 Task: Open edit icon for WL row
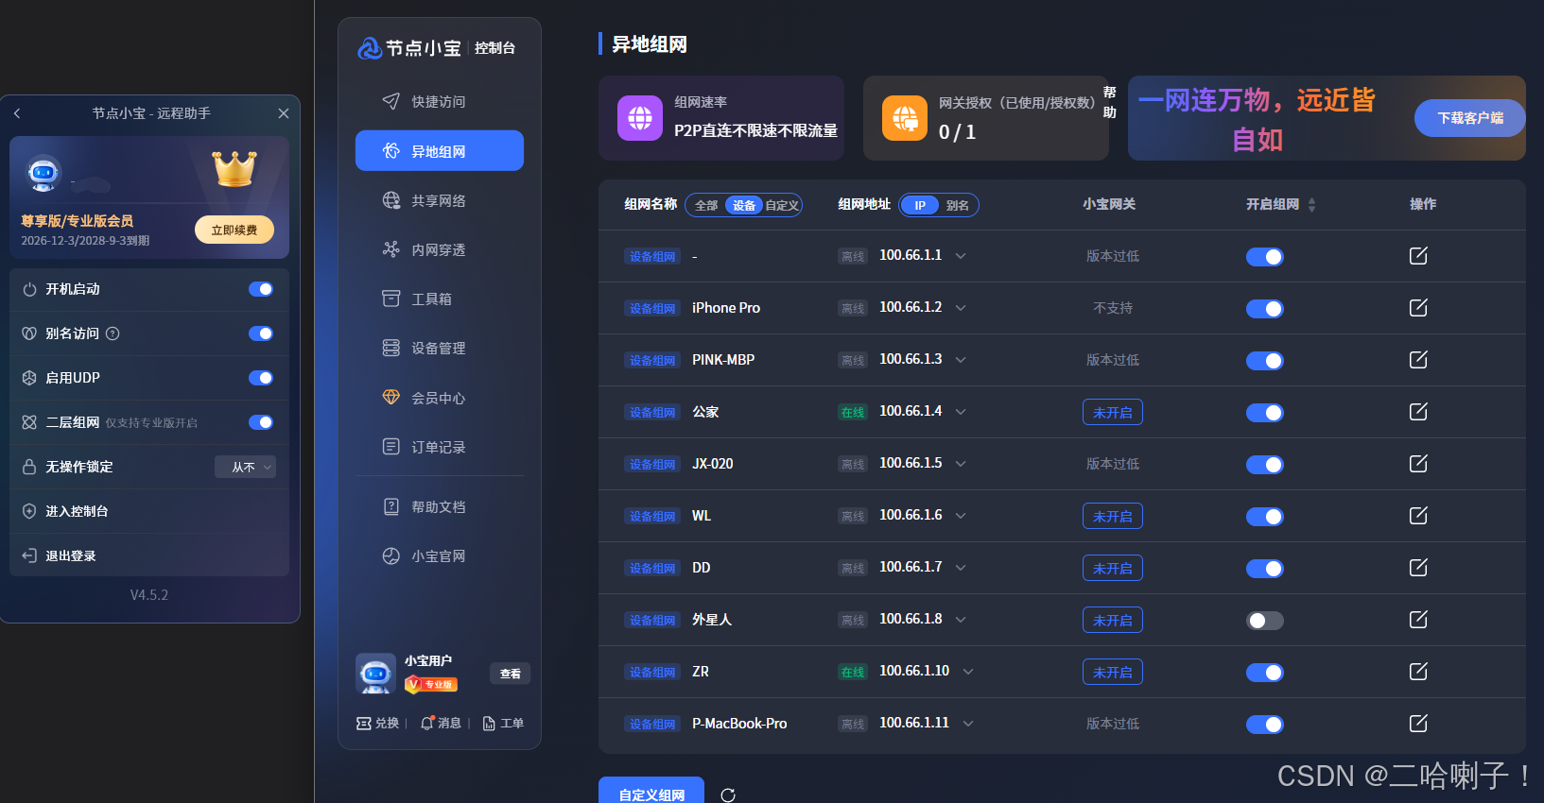1418,516
